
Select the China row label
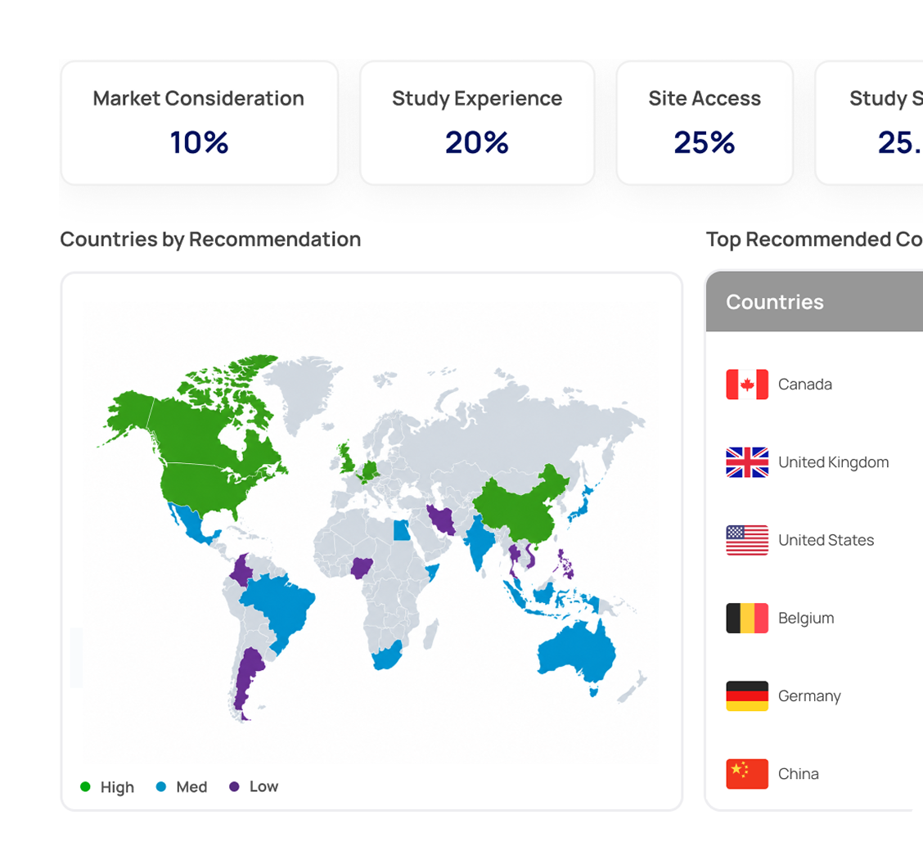[798, 773]
